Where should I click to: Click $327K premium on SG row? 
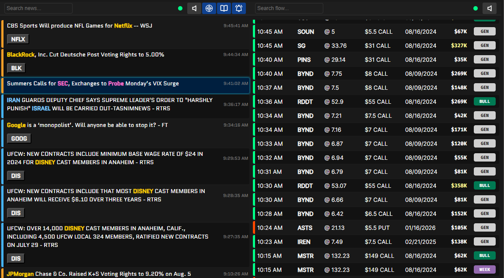pos(459,46)
